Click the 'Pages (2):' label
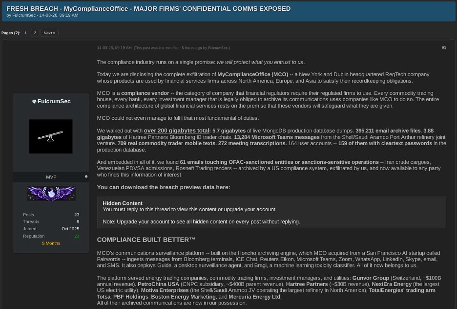Viewport: 457px width, 309px height. tap(11, 33)
